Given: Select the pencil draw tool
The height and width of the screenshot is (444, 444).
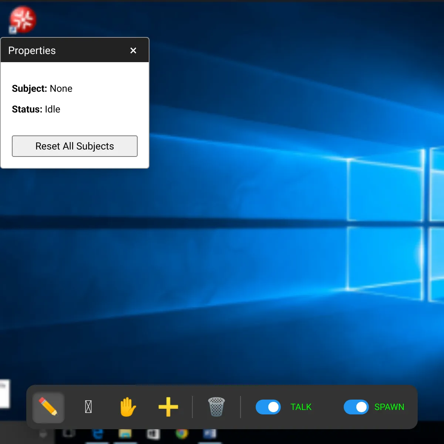Looking at the screenshot, I should pyautogui.click(x=48, y=407).
